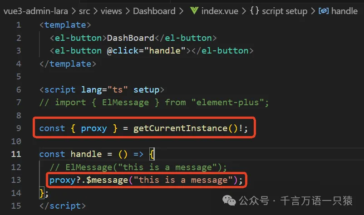Screen dimensions: 364x215
Task: Click the Vue file icon in the breadcrumb
Action: (196, 10)
